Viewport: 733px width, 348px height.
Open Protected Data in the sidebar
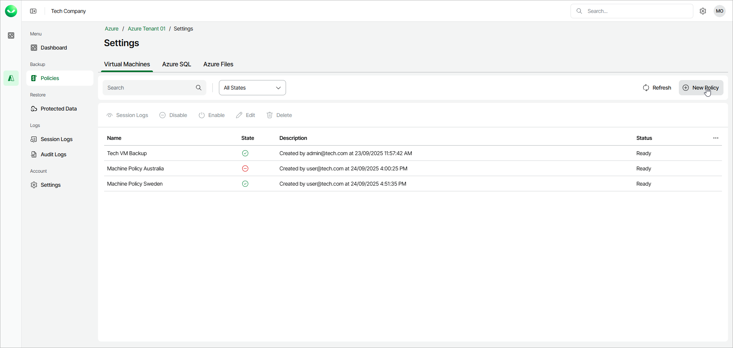(x=59, y=109)
